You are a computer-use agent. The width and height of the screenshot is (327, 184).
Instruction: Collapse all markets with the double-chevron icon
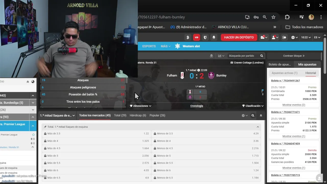[x=261, y=116]
